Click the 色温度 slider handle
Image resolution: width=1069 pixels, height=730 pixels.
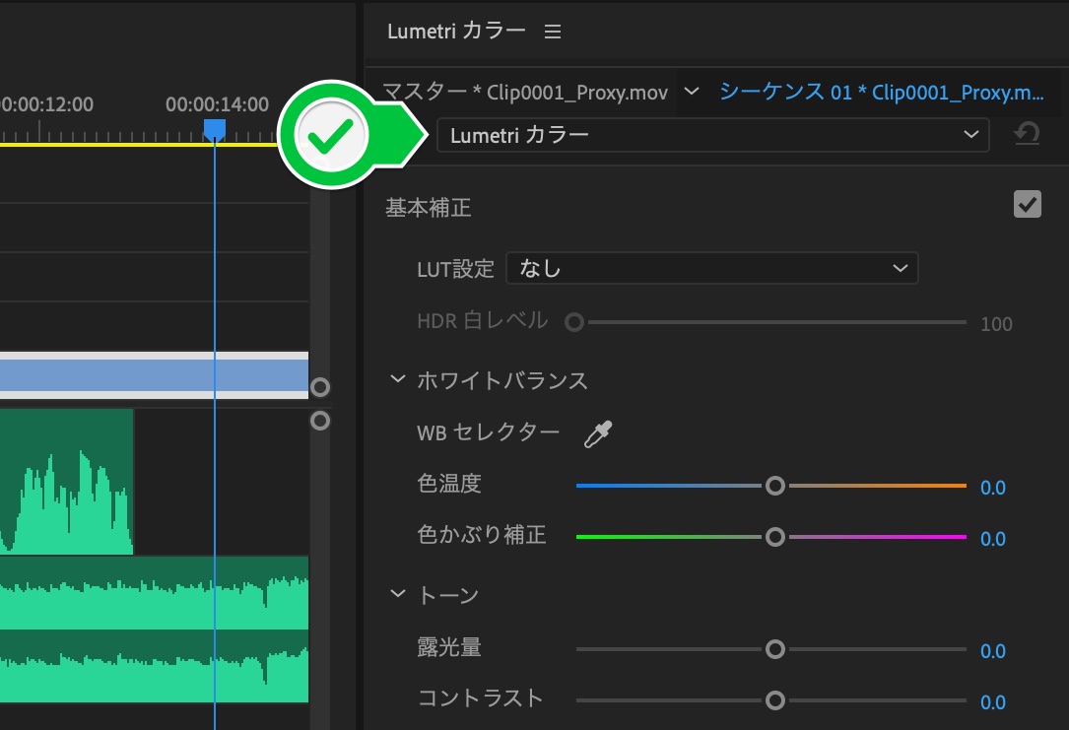(775, 485)
